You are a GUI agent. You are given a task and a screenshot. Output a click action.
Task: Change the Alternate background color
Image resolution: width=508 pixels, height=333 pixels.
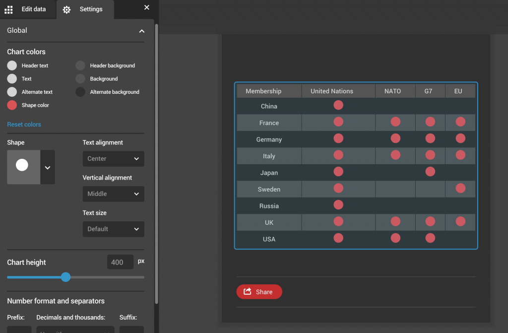coord(80,92)
